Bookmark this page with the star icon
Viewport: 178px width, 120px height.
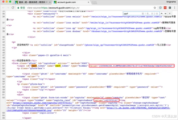[155, 8]
